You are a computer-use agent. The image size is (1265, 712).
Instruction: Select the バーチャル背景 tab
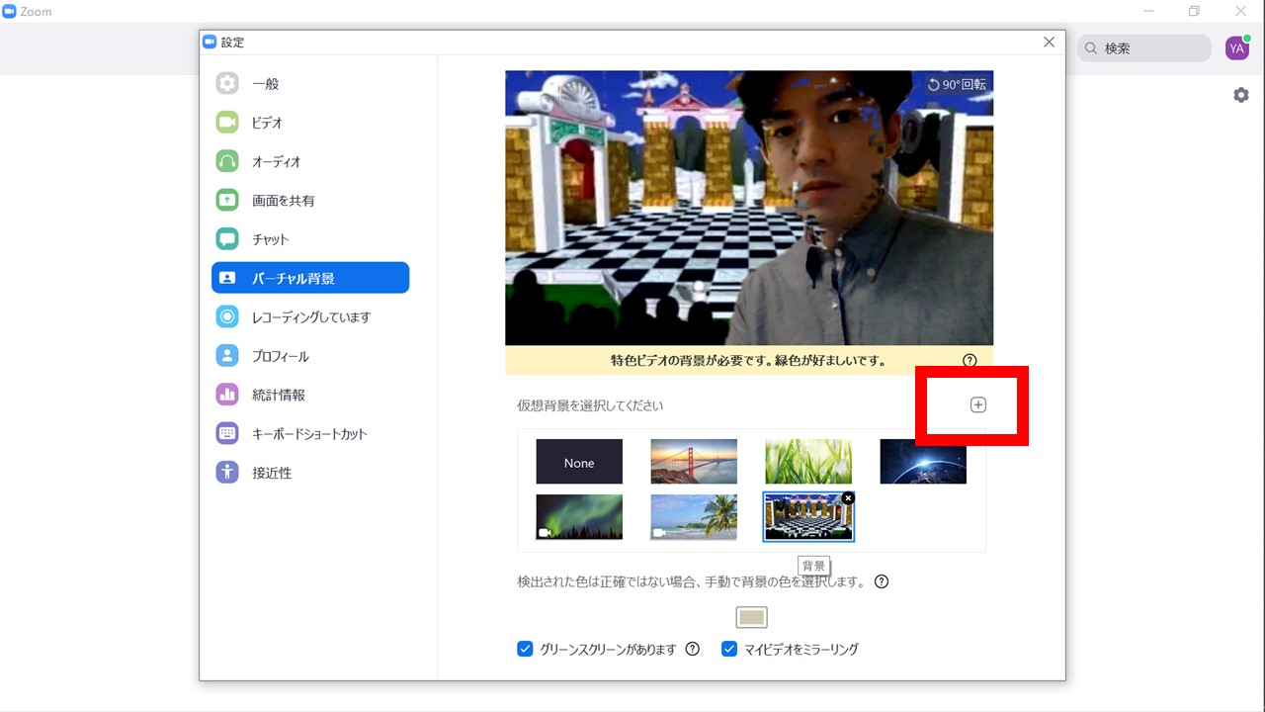310,278
